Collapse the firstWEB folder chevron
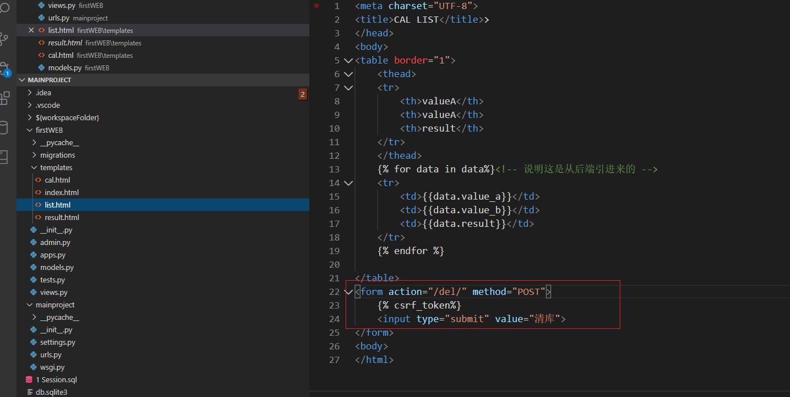790x397 pixels. pos(30,130)
